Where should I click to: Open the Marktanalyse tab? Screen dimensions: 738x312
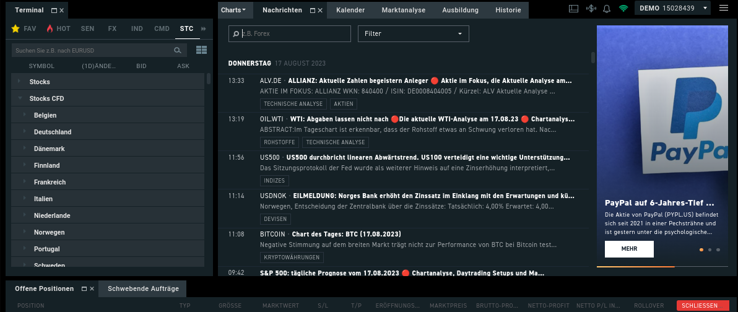click(x=403, y=10)
